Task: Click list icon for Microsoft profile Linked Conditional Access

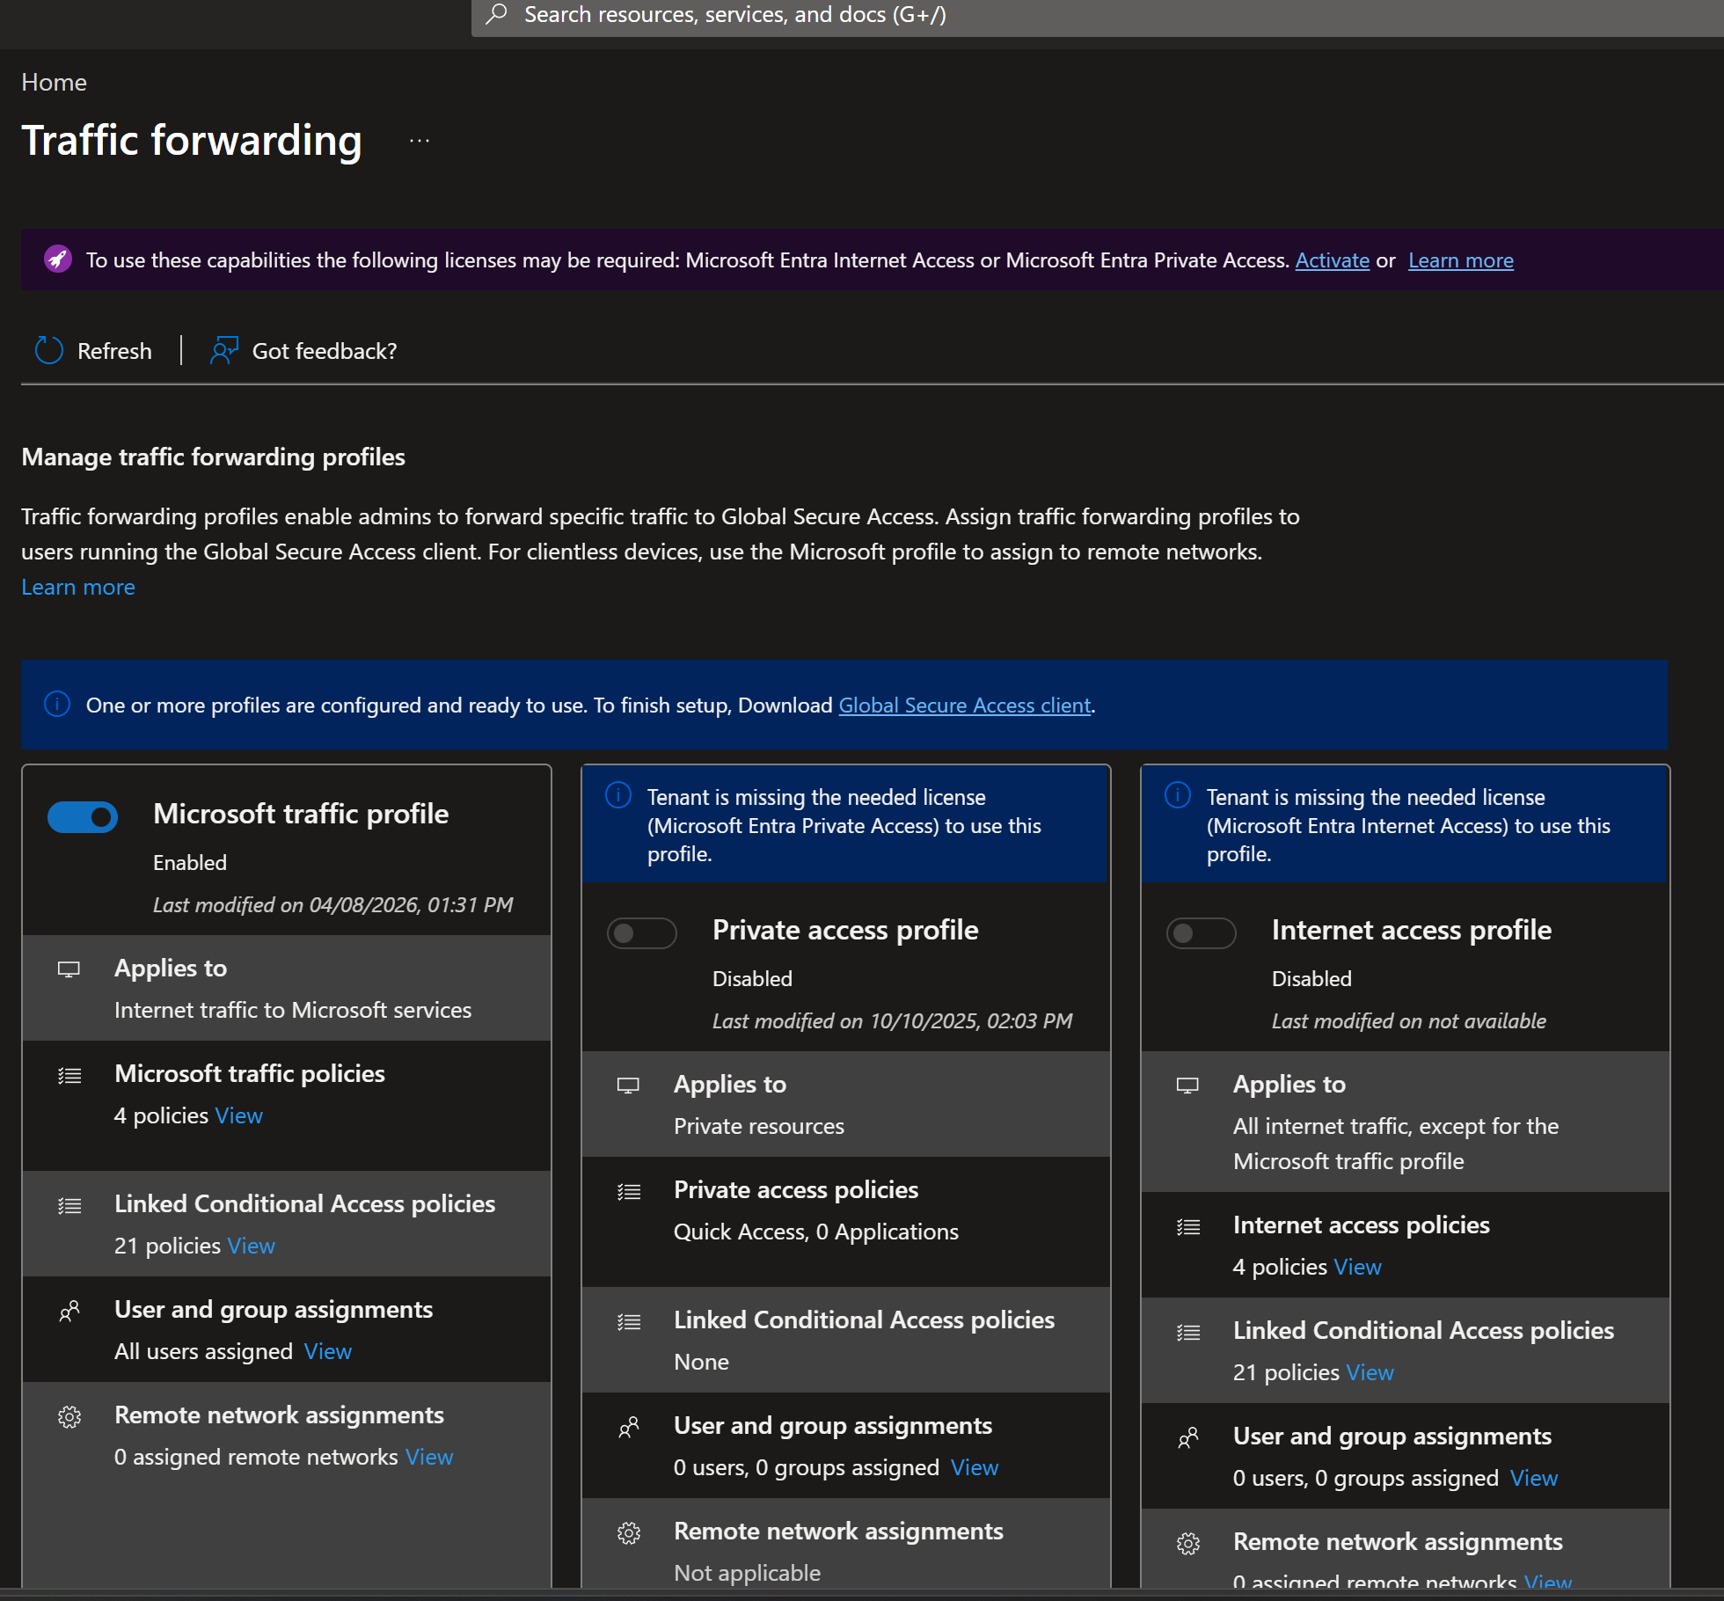Action: [x=69, y=1205]
